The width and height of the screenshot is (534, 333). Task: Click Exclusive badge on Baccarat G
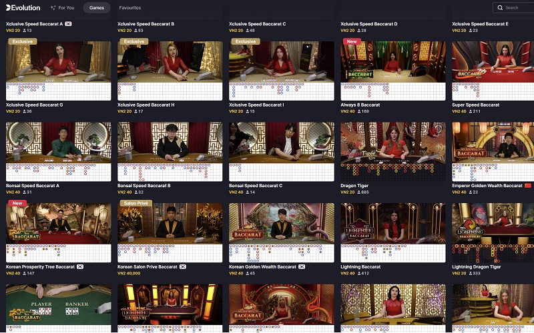tap(23, 41)
